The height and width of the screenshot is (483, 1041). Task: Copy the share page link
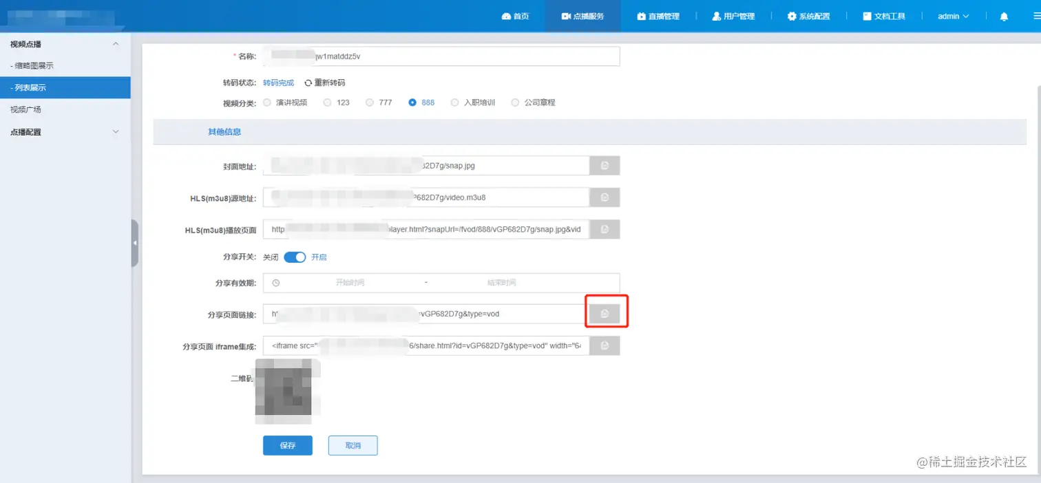[604, 314]
